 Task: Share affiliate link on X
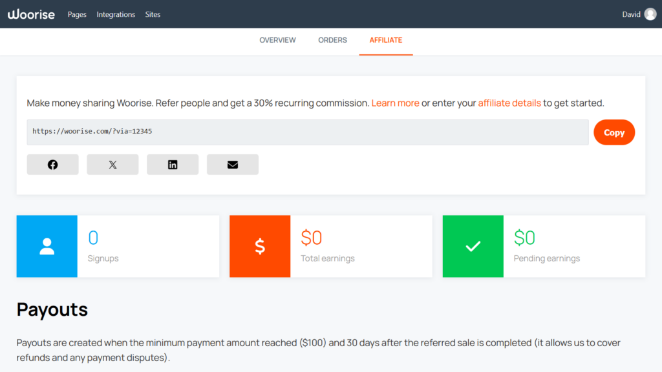[x=112, y=164]
